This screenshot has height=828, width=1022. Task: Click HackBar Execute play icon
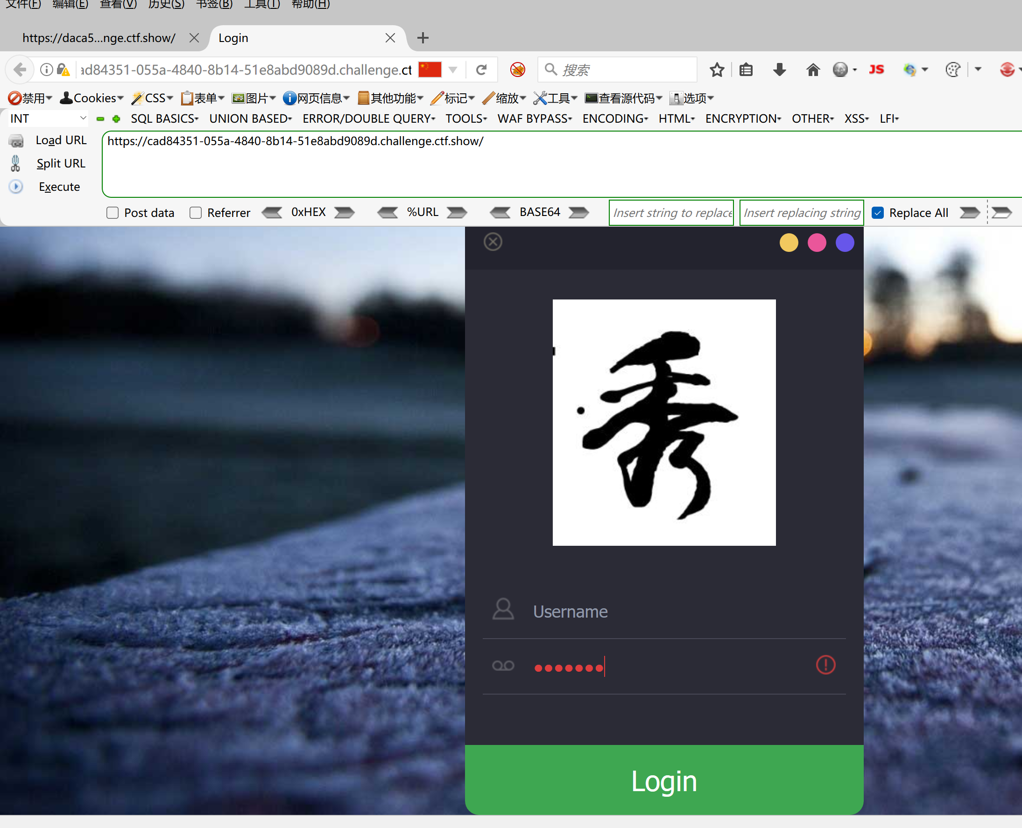[16, 187]
